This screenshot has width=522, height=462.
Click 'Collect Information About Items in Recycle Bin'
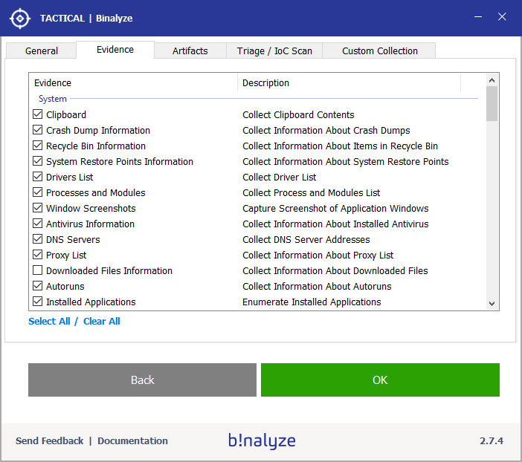tap(341, 146)
